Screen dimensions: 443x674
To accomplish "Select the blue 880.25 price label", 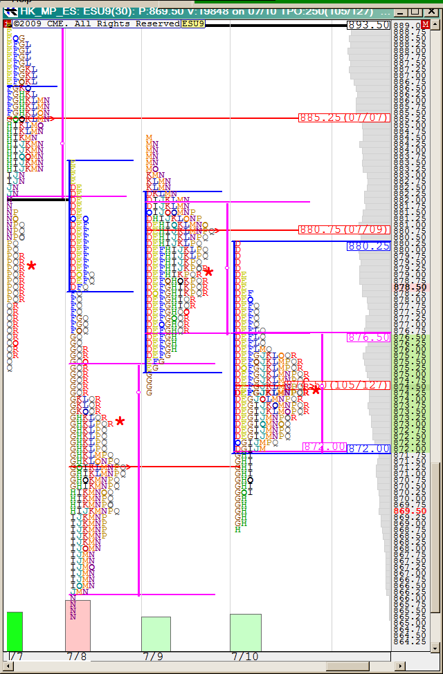I will click(x=368, y=245).
